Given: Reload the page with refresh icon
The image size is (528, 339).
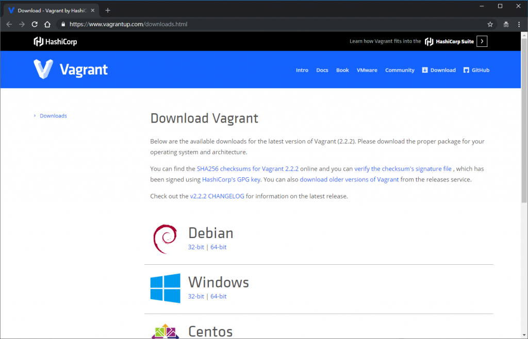Looking at the screenshot, I should click(35, 24).
